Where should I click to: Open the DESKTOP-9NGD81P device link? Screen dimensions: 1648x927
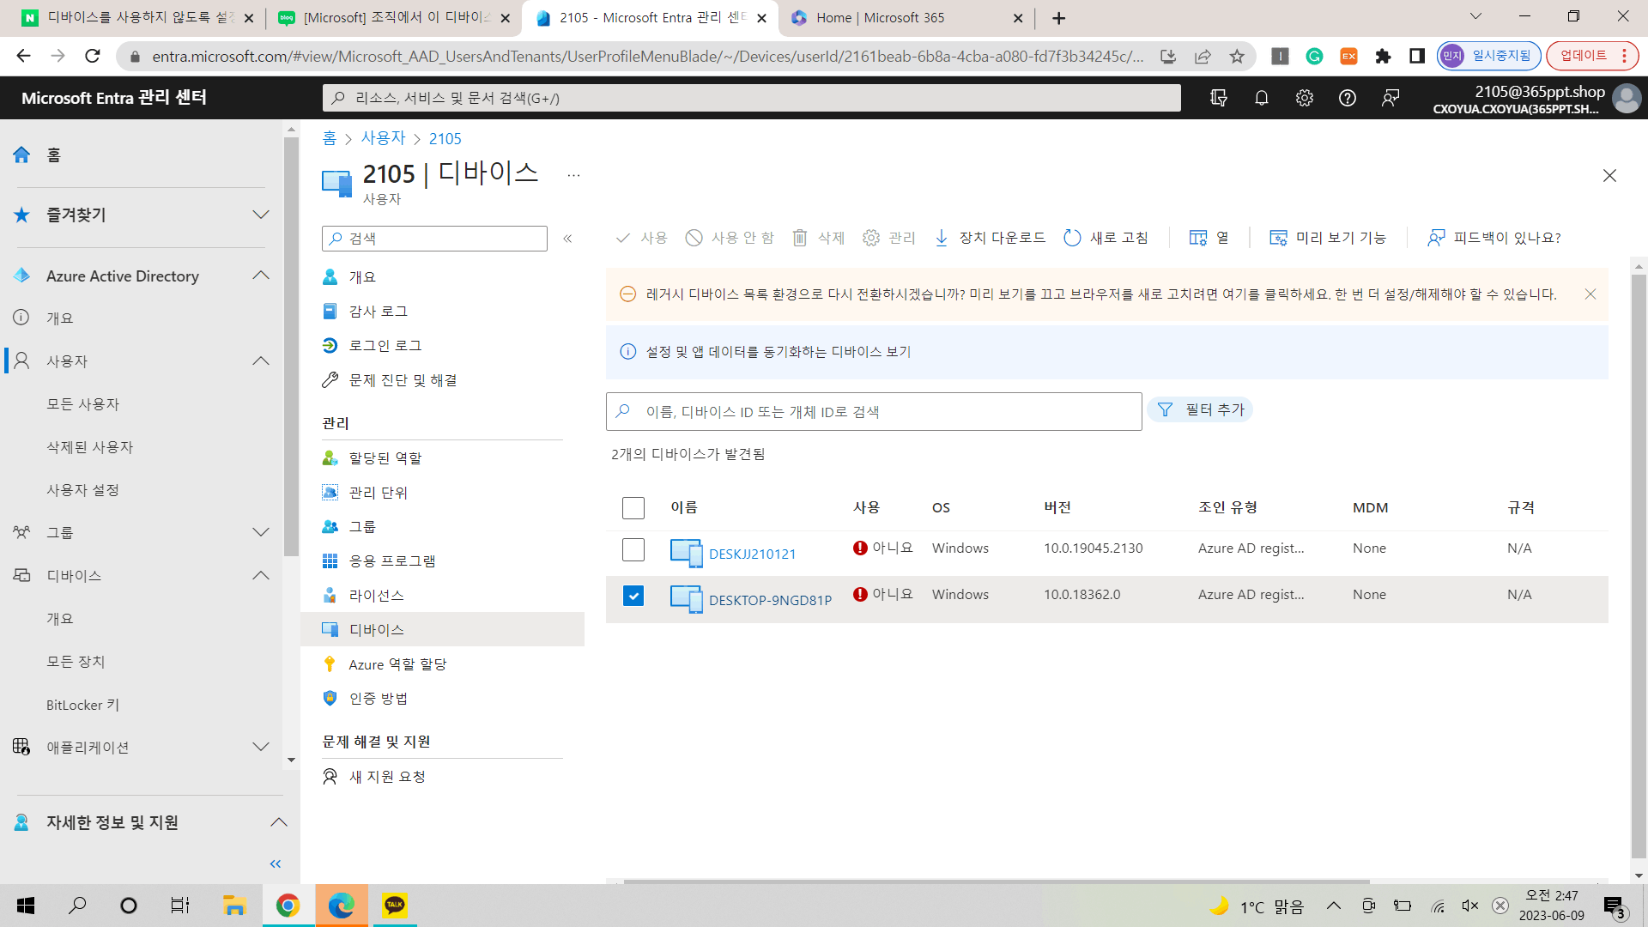coord(770,600)
